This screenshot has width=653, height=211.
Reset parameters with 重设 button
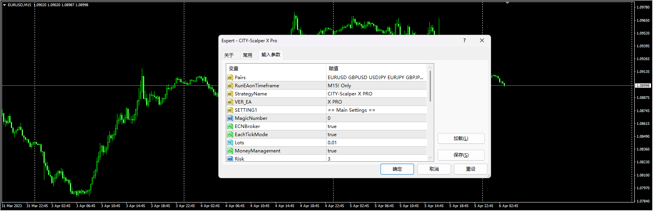click(471, 169)
